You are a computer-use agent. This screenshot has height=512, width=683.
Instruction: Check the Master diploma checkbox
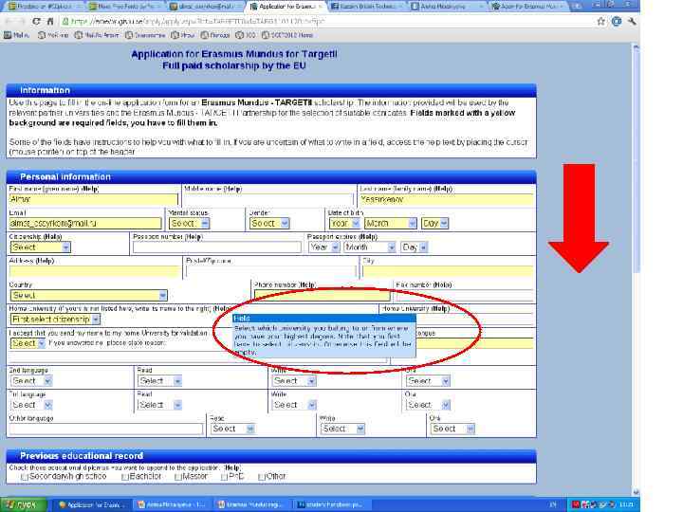tap(177, 477)
